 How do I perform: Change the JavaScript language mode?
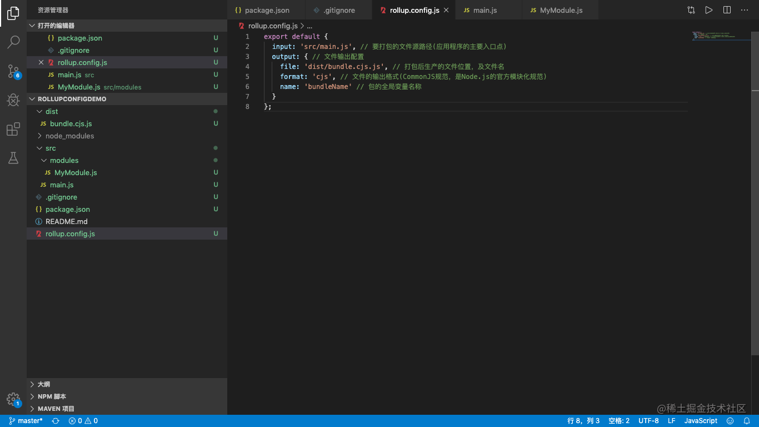(701, 421)
